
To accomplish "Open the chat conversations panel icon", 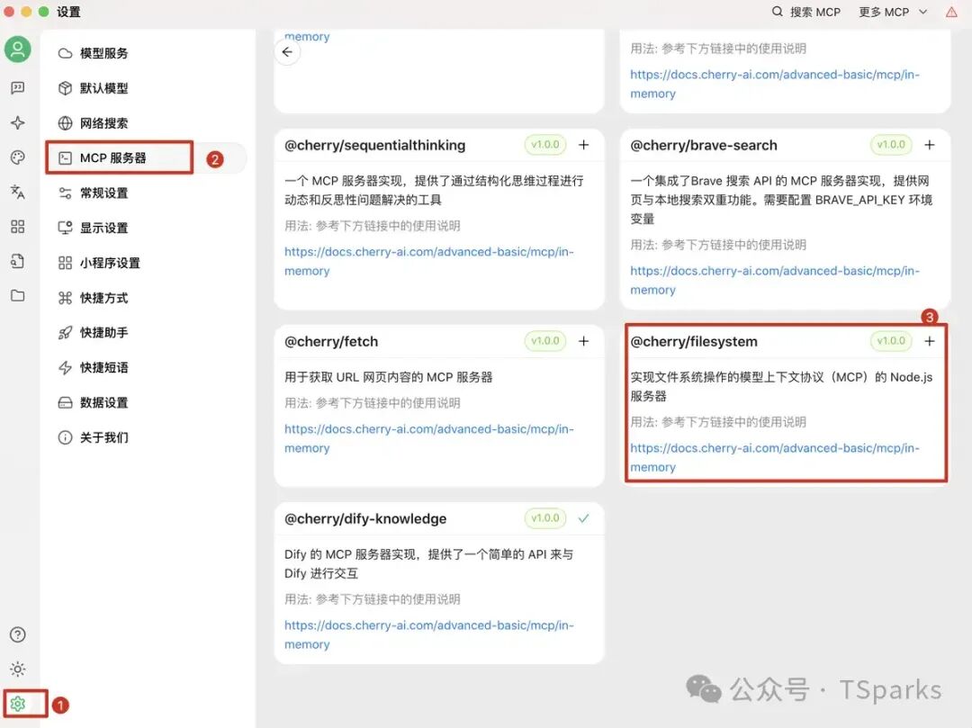I will 18,87.
